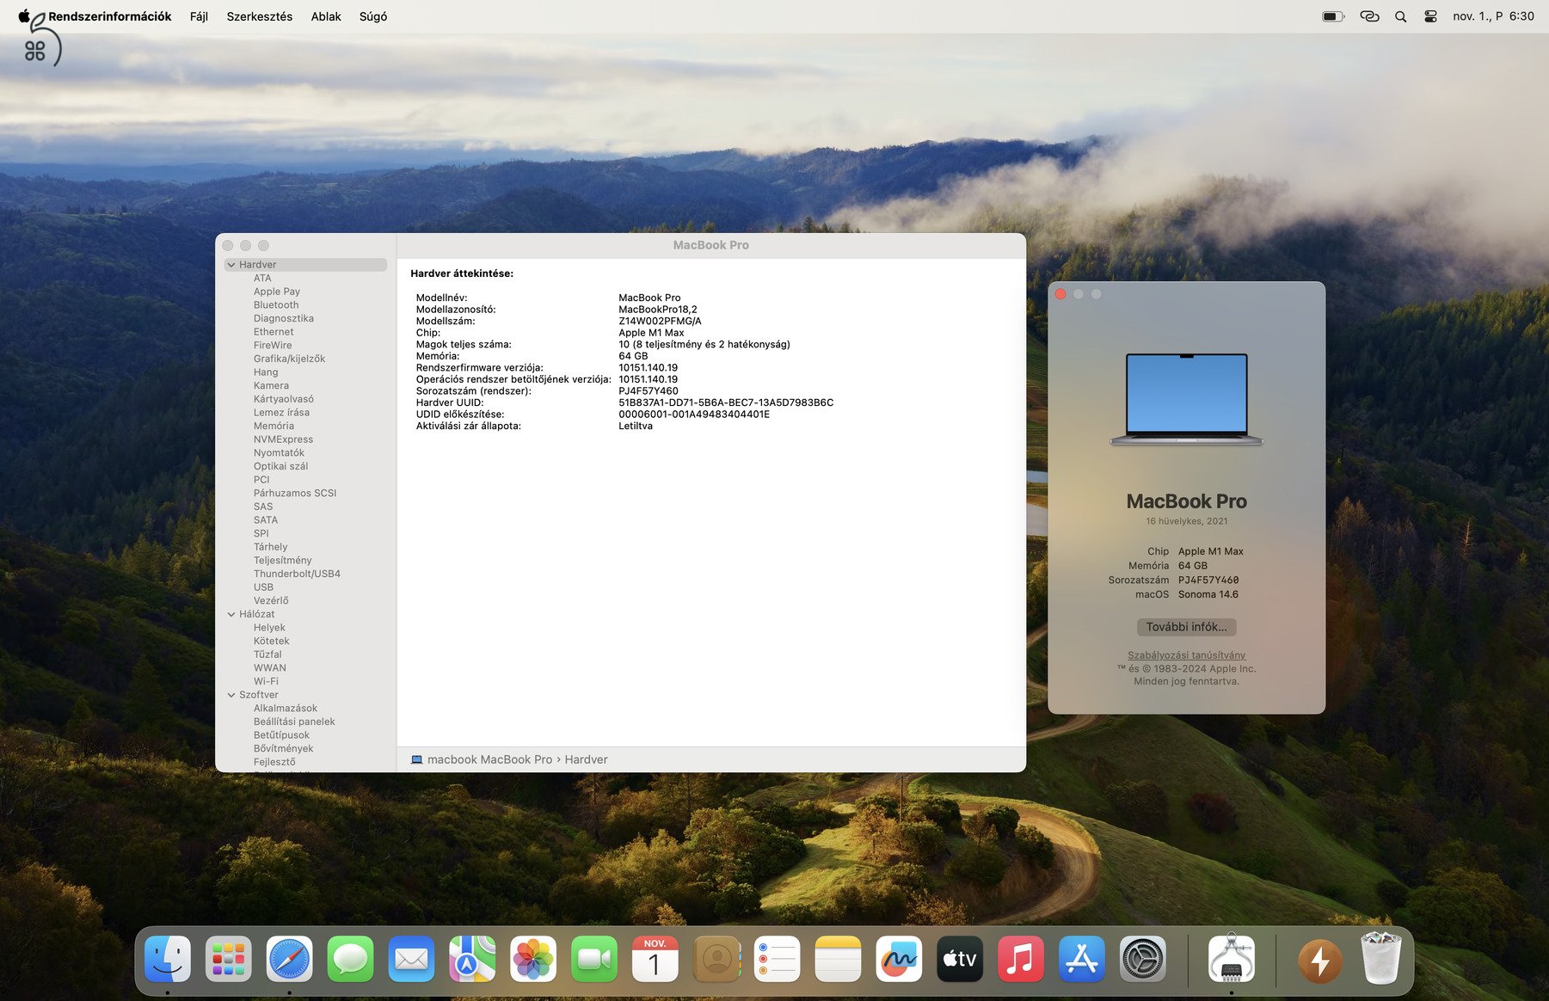Screen dimensions: 1549x1001
Task: Select Apple Pay in the sidebar
Action: pyautogui.click(x=277, y=292)
